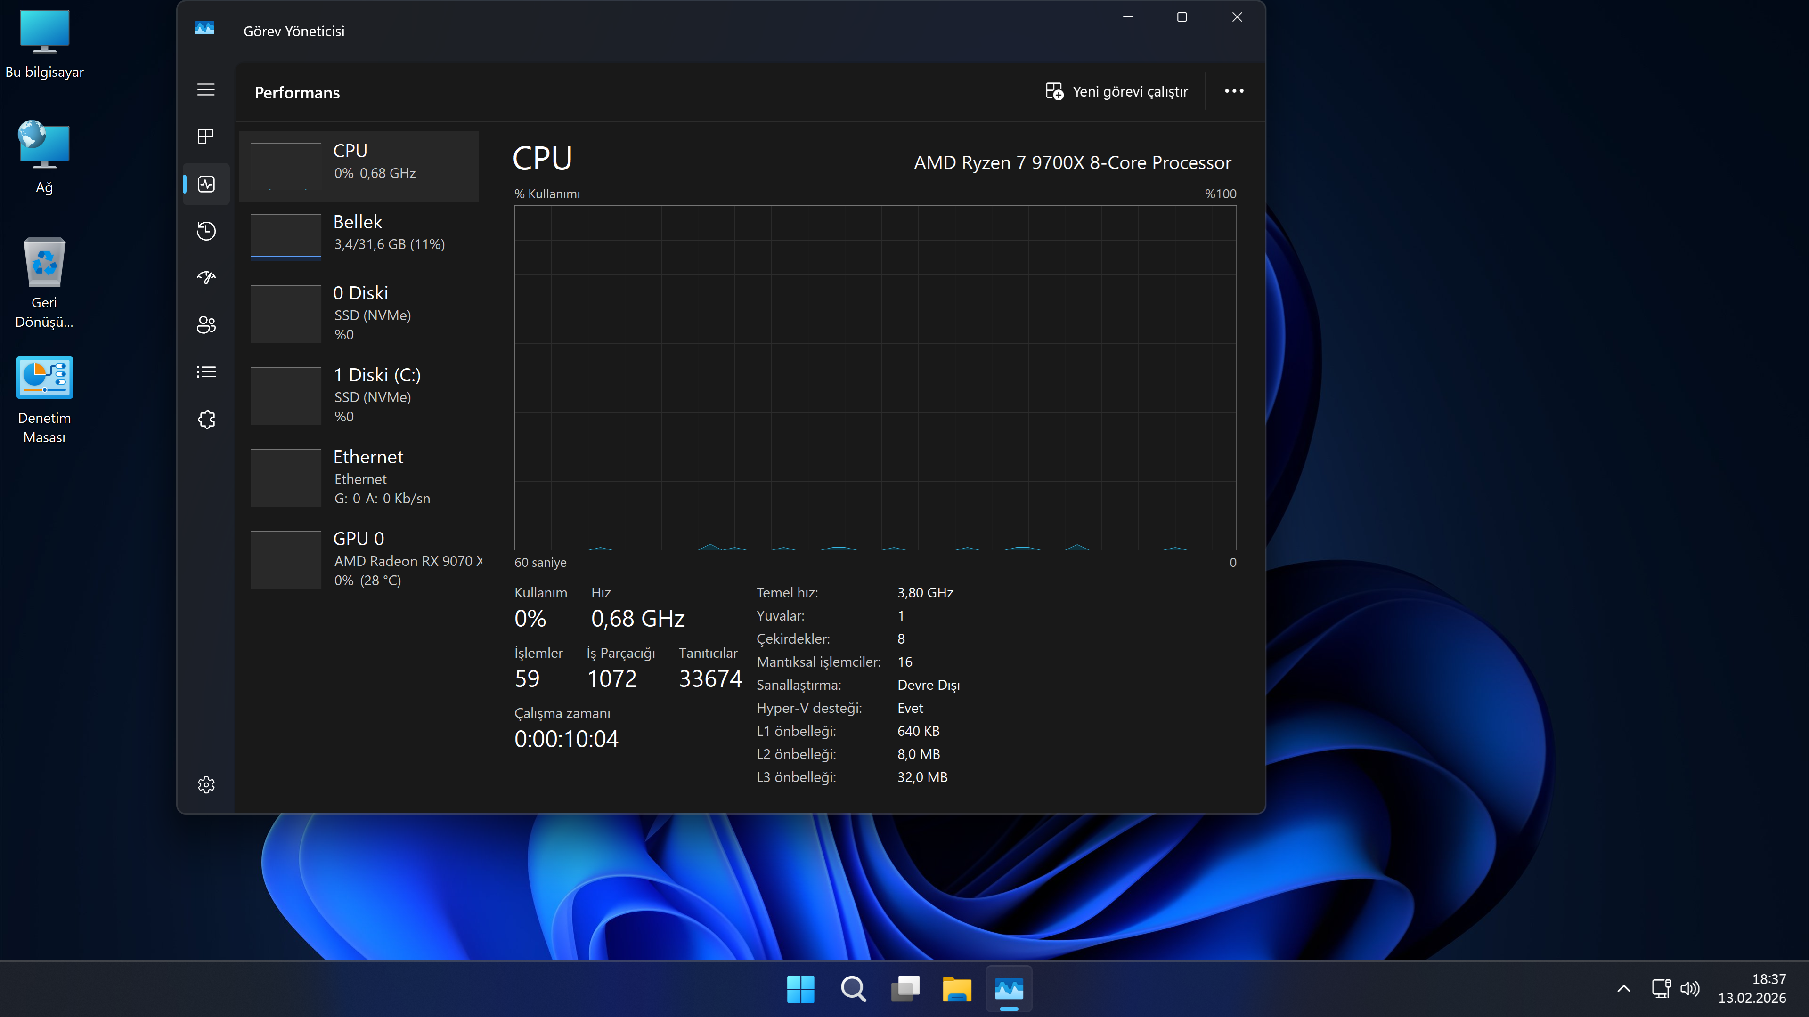Click the Mantıksal işlemciler 16 value

click(904, 662)
